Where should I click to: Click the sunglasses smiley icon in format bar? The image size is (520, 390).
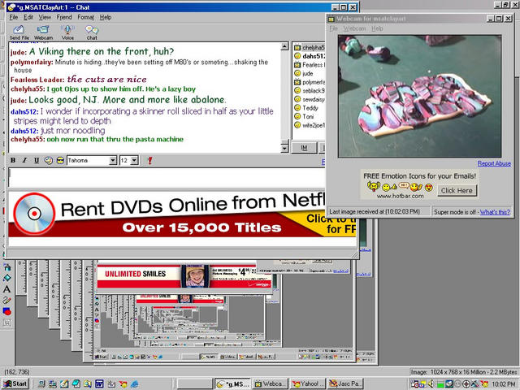click(x=60, y=161)
